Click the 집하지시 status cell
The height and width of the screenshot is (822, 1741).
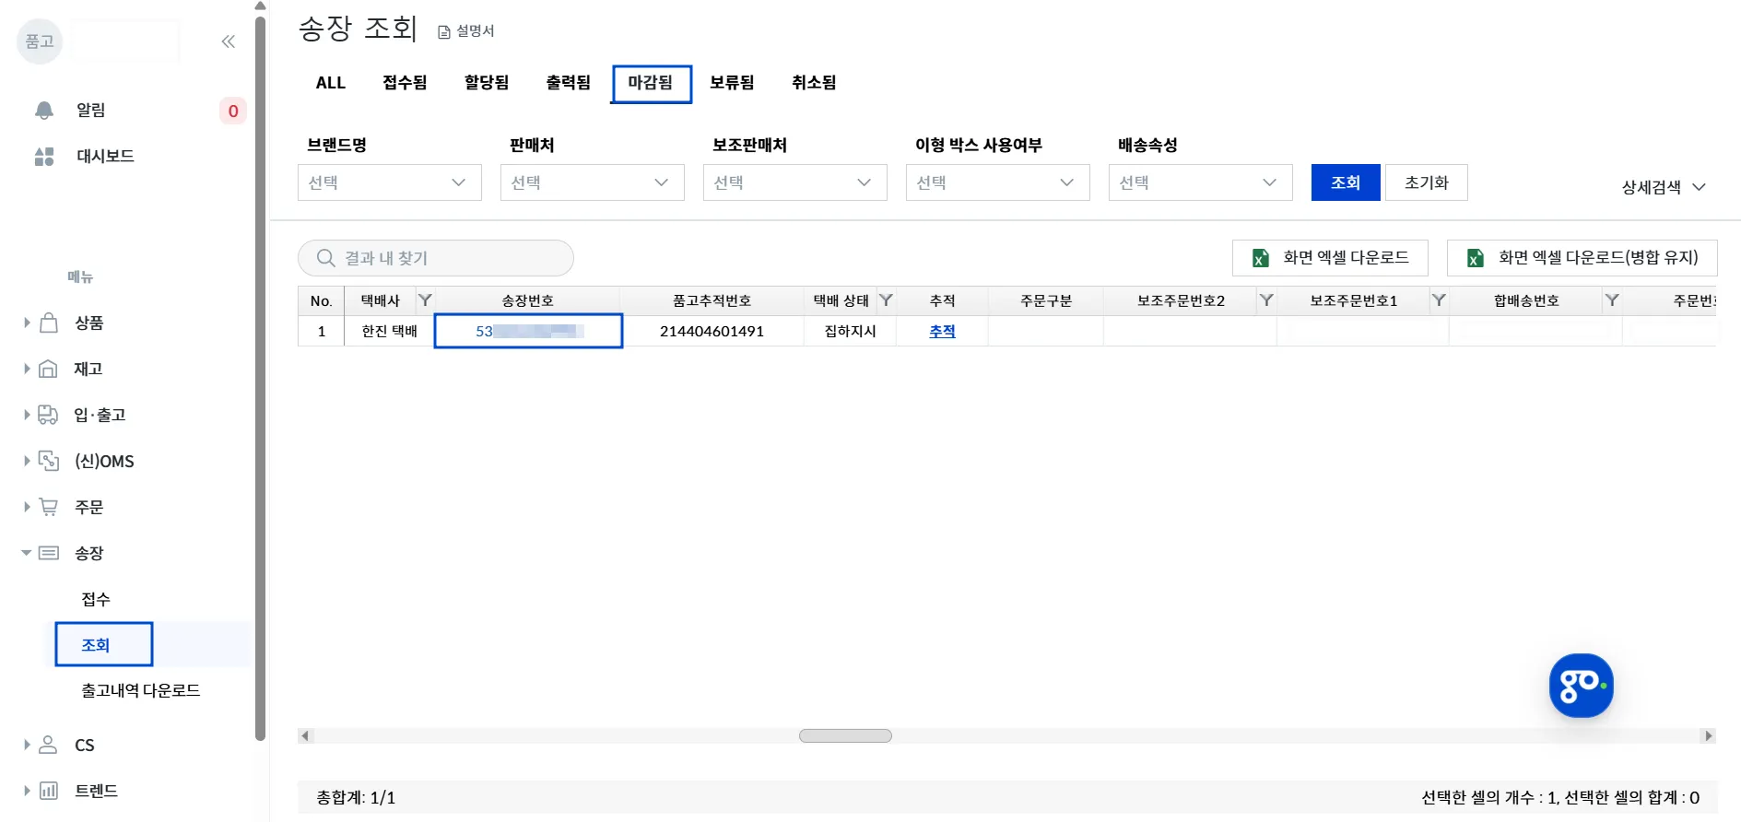click(851, 331)
